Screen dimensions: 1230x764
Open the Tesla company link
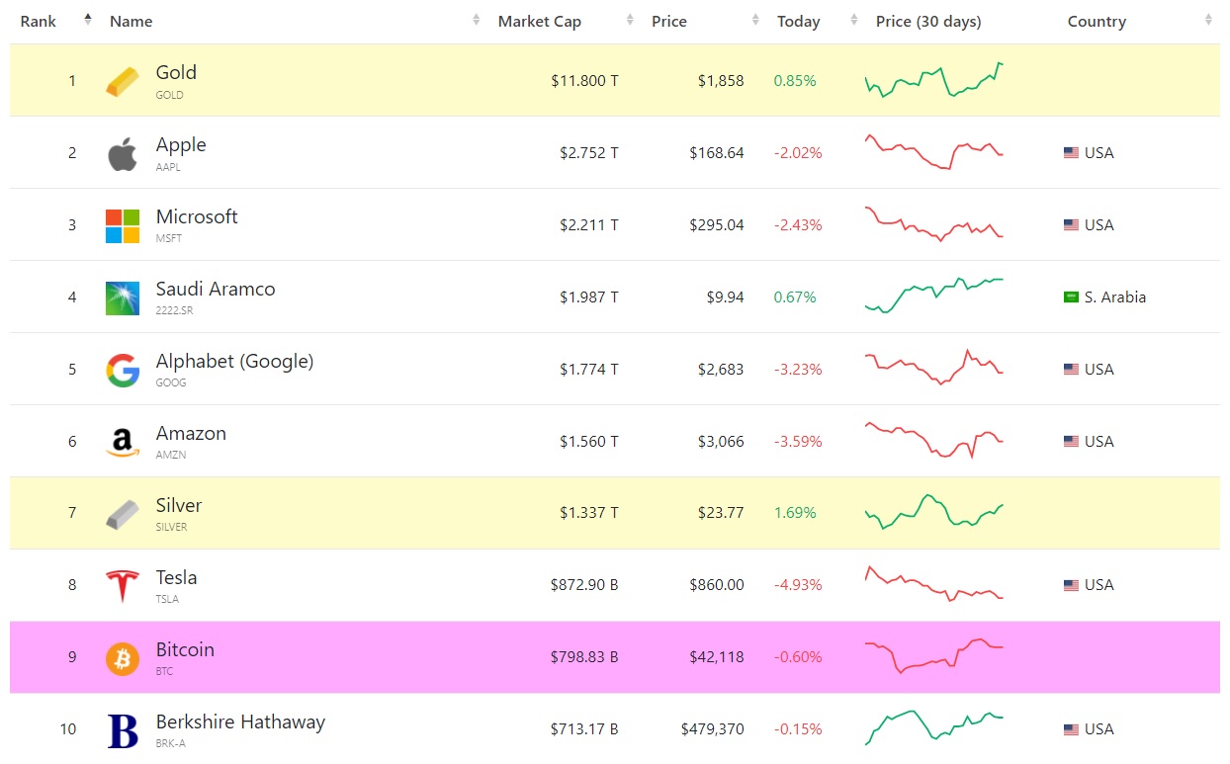176,577
